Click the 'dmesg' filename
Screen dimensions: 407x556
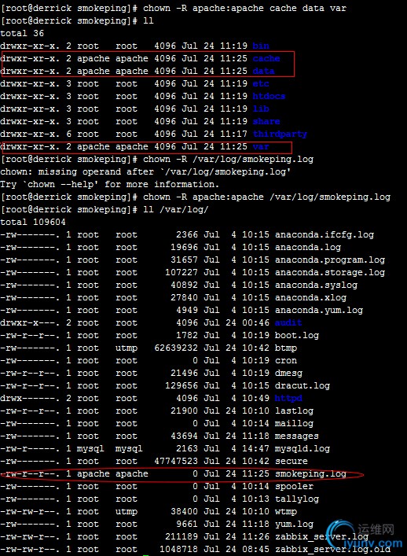point(288,373)
